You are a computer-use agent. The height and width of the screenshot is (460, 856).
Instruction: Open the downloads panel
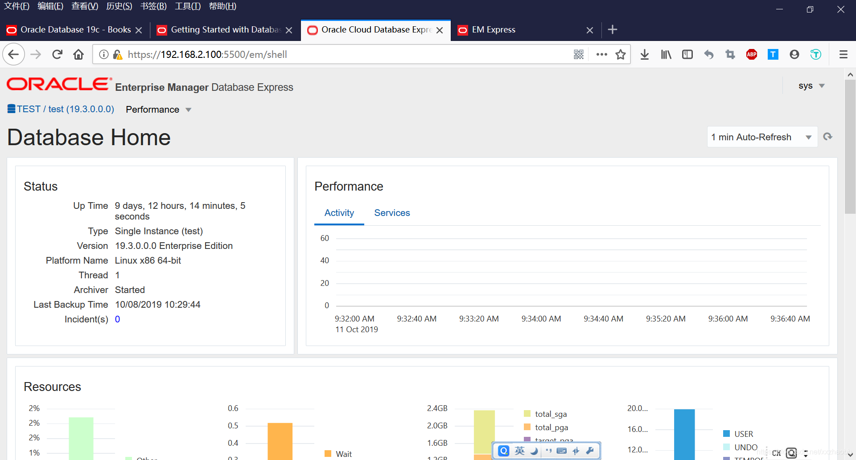coord(645,54)
